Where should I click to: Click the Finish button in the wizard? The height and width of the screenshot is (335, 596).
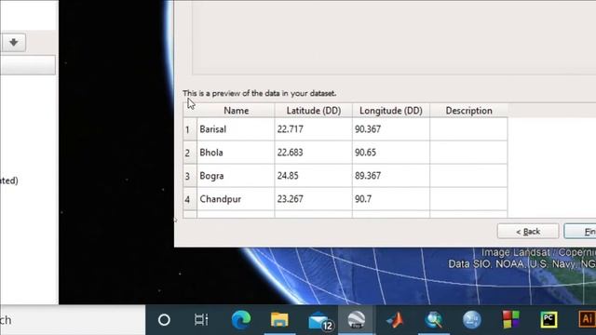pyautogui.click(x=580, y=232)
